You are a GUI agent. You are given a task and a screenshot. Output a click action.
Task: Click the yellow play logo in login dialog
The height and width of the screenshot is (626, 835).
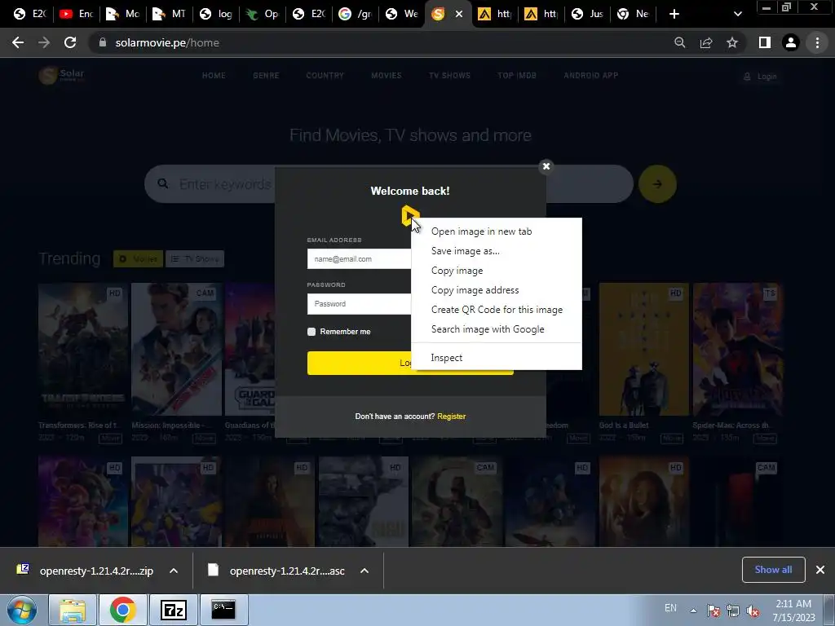[x=410, y=215]
